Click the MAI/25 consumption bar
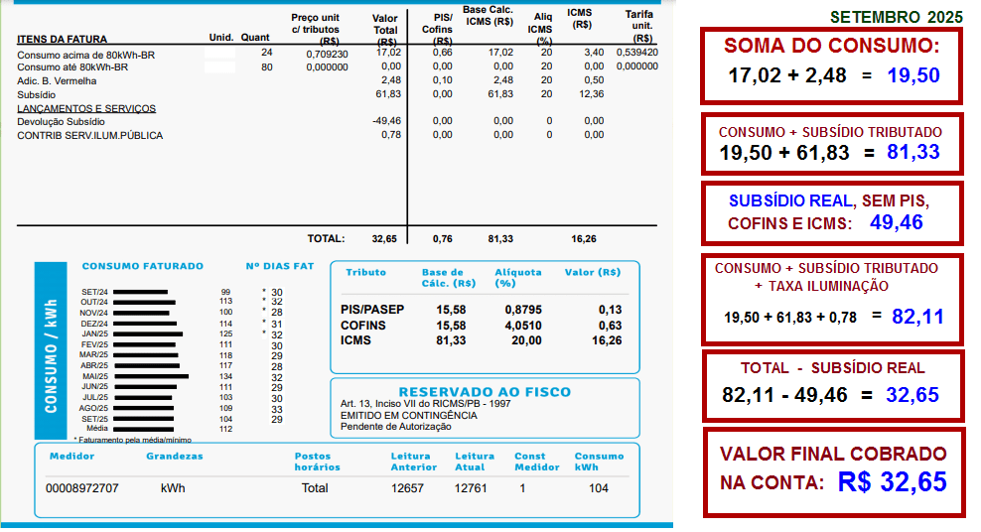 tap(158, 376)
